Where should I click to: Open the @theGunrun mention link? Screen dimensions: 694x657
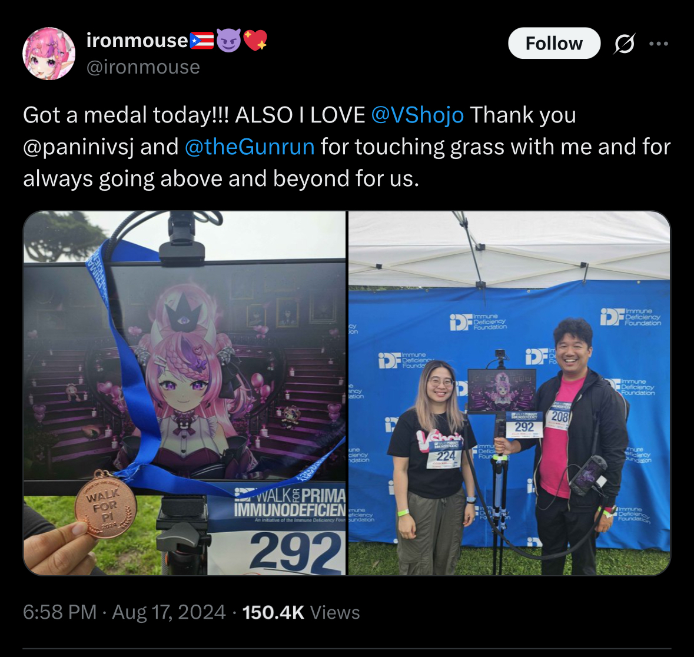[x=249, y=147]
